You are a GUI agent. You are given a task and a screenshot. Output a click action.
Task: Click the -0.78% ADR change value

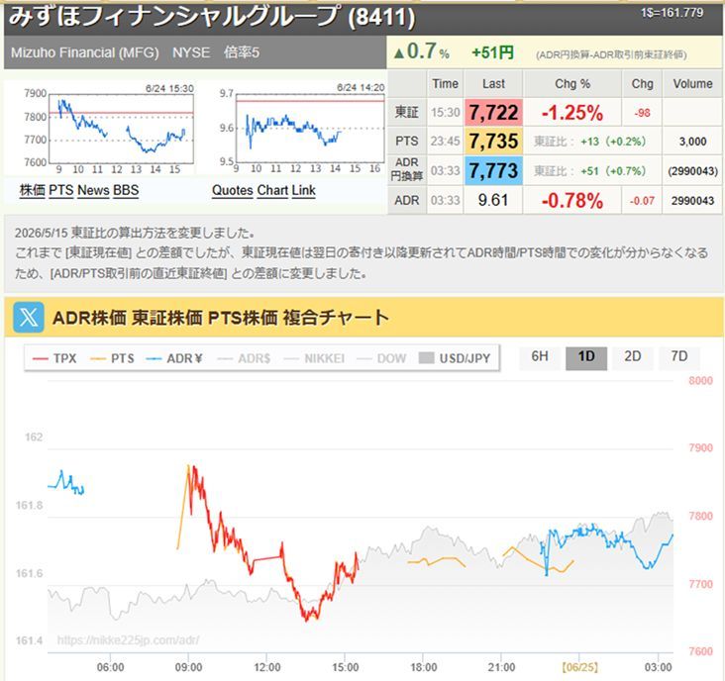click(571, 201)
